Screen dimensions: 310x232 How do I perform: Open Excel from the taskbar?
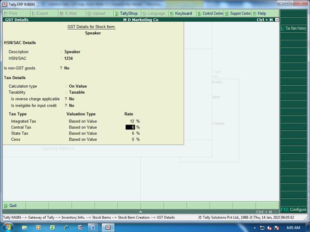(52, 228)
